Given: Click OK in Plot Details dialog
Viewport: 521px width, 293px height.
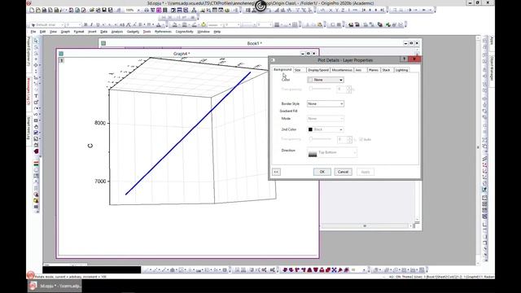Looking at the screenshot, I should tap(322, 172).
